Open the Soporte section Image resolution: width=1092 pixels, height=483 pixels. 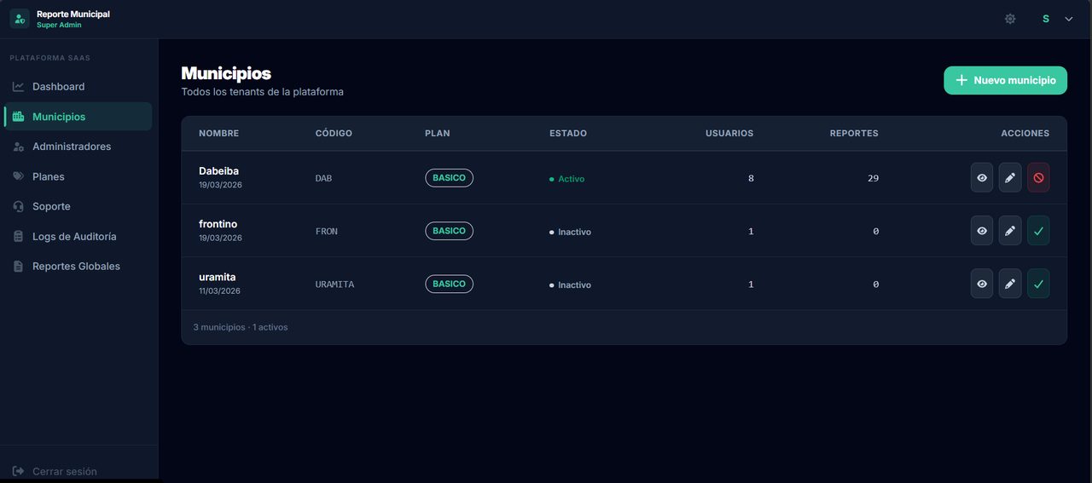(78, 206)
